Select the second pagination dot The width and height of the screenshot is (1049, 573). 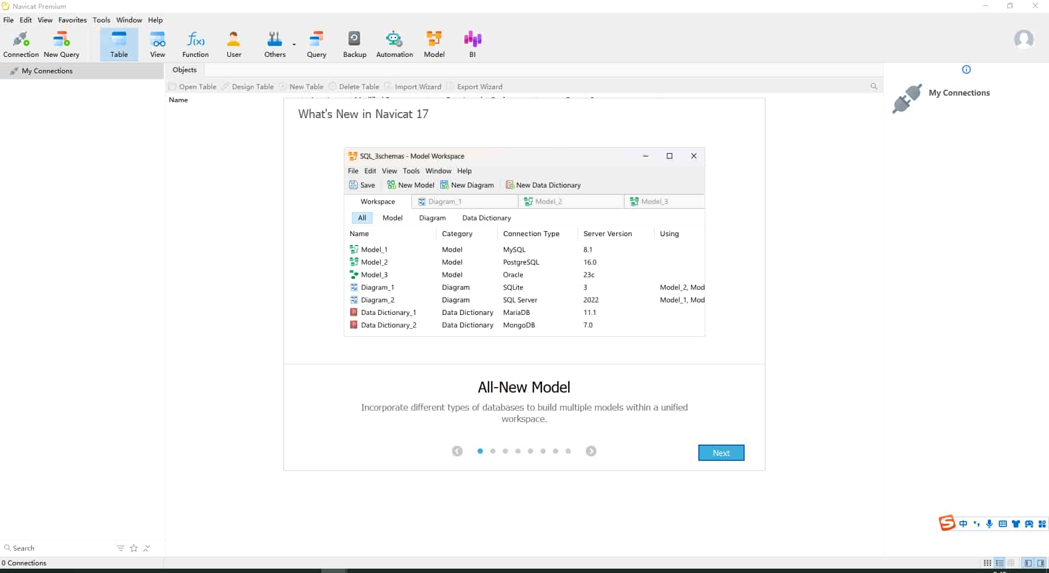point(493,451)
